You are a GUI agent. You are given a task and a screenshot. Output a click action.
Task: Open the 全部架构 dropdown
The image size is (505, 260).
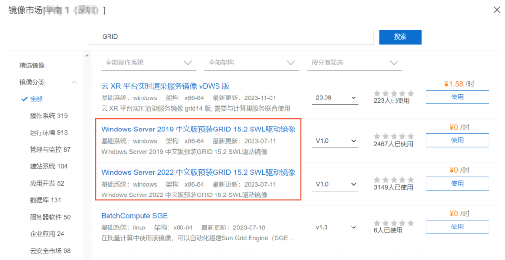[x=252, y=63]
